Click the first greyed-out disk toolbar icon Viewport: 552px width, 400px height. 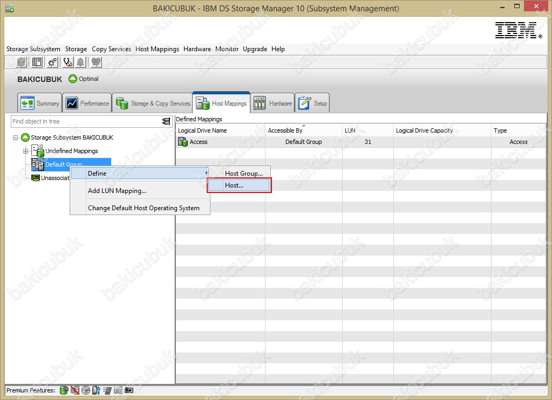point(22,63)
